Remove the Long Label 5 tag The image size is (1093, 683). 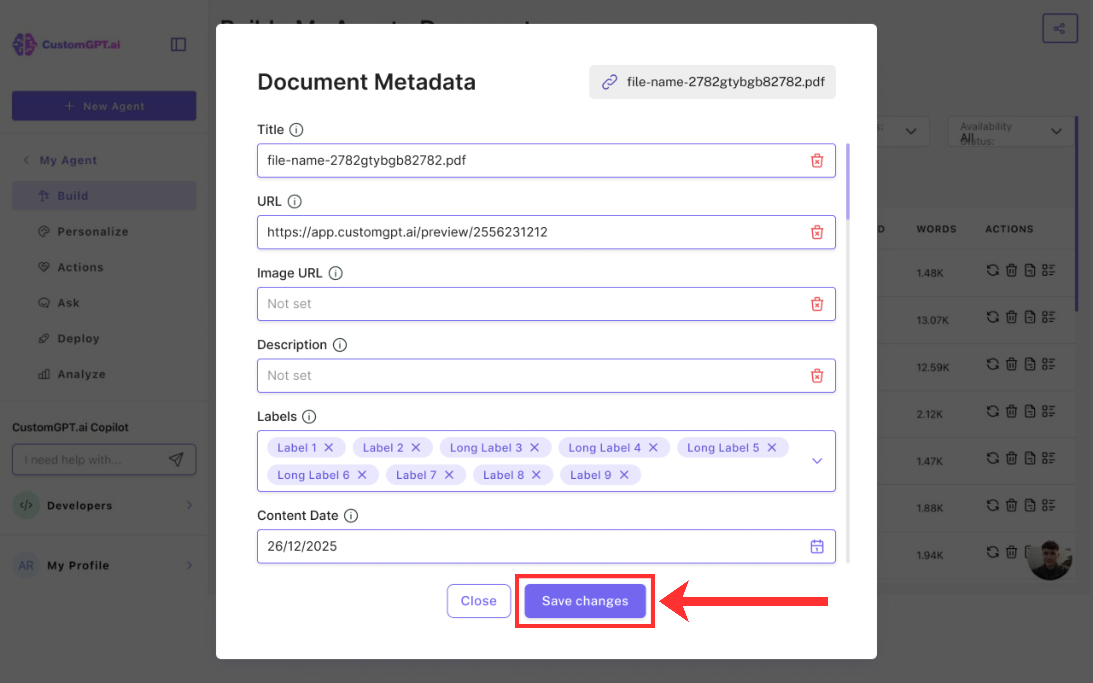point(772,448)
